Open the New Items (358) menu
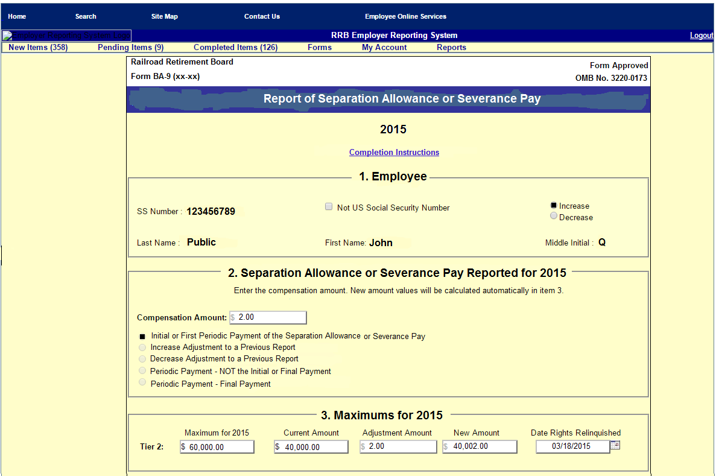This screenshot has width=719, height=476. click(x=38, y=47)
